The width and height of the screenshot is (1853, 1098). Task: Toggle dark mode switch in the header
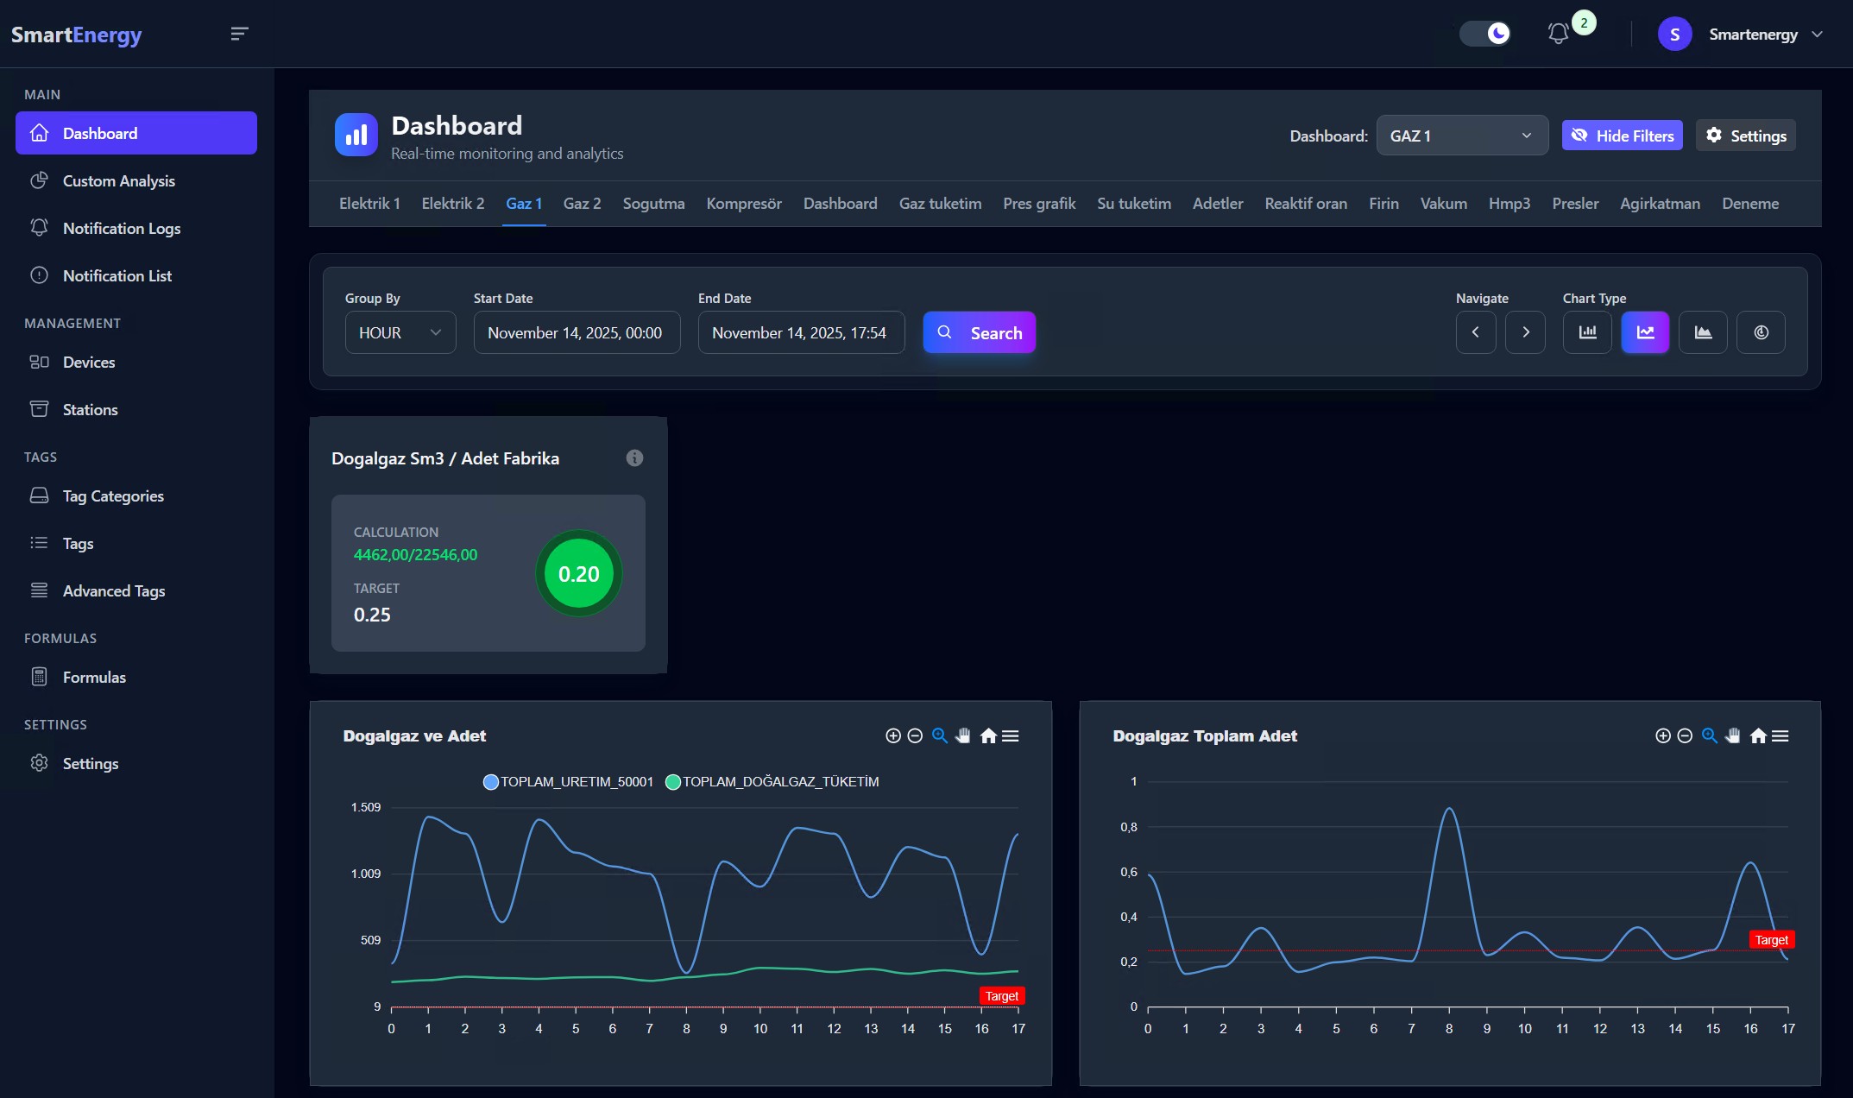1484,34
